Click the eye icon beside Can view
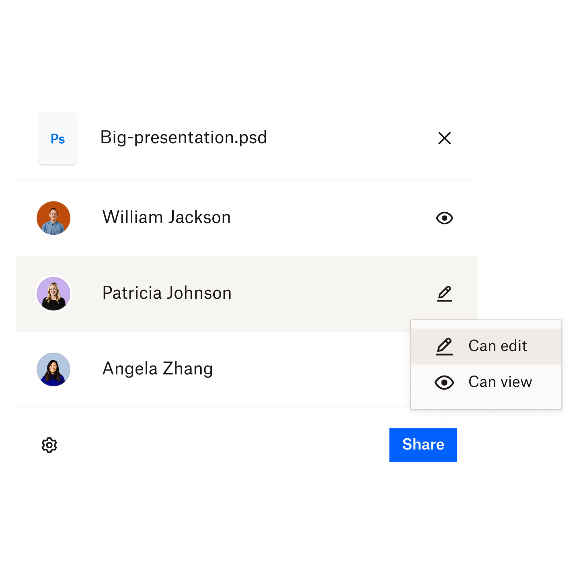Screen dimensions: 579x579 (x=444, y=382)
